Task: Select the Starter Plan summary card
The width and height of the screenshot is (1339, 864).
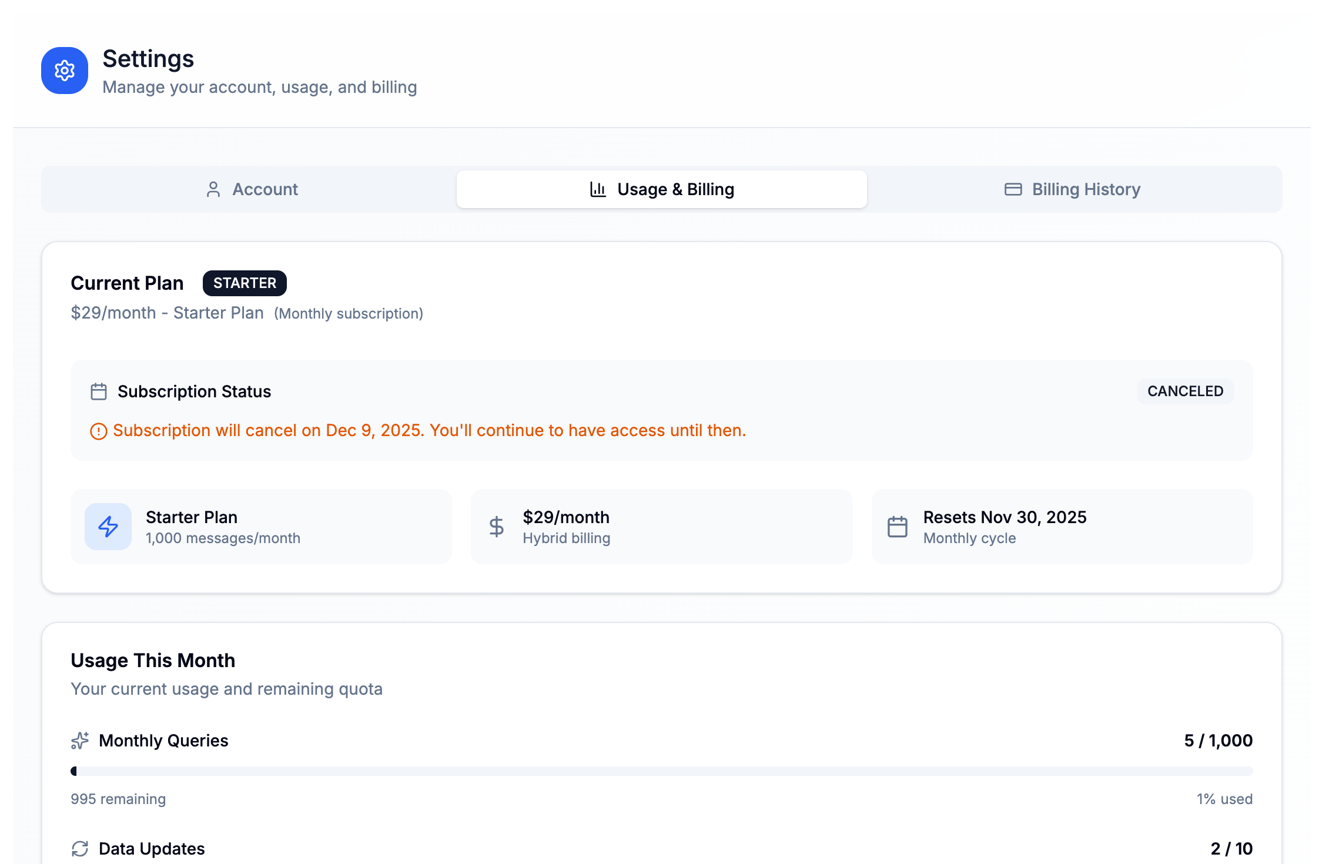Action: click(261, 526)
